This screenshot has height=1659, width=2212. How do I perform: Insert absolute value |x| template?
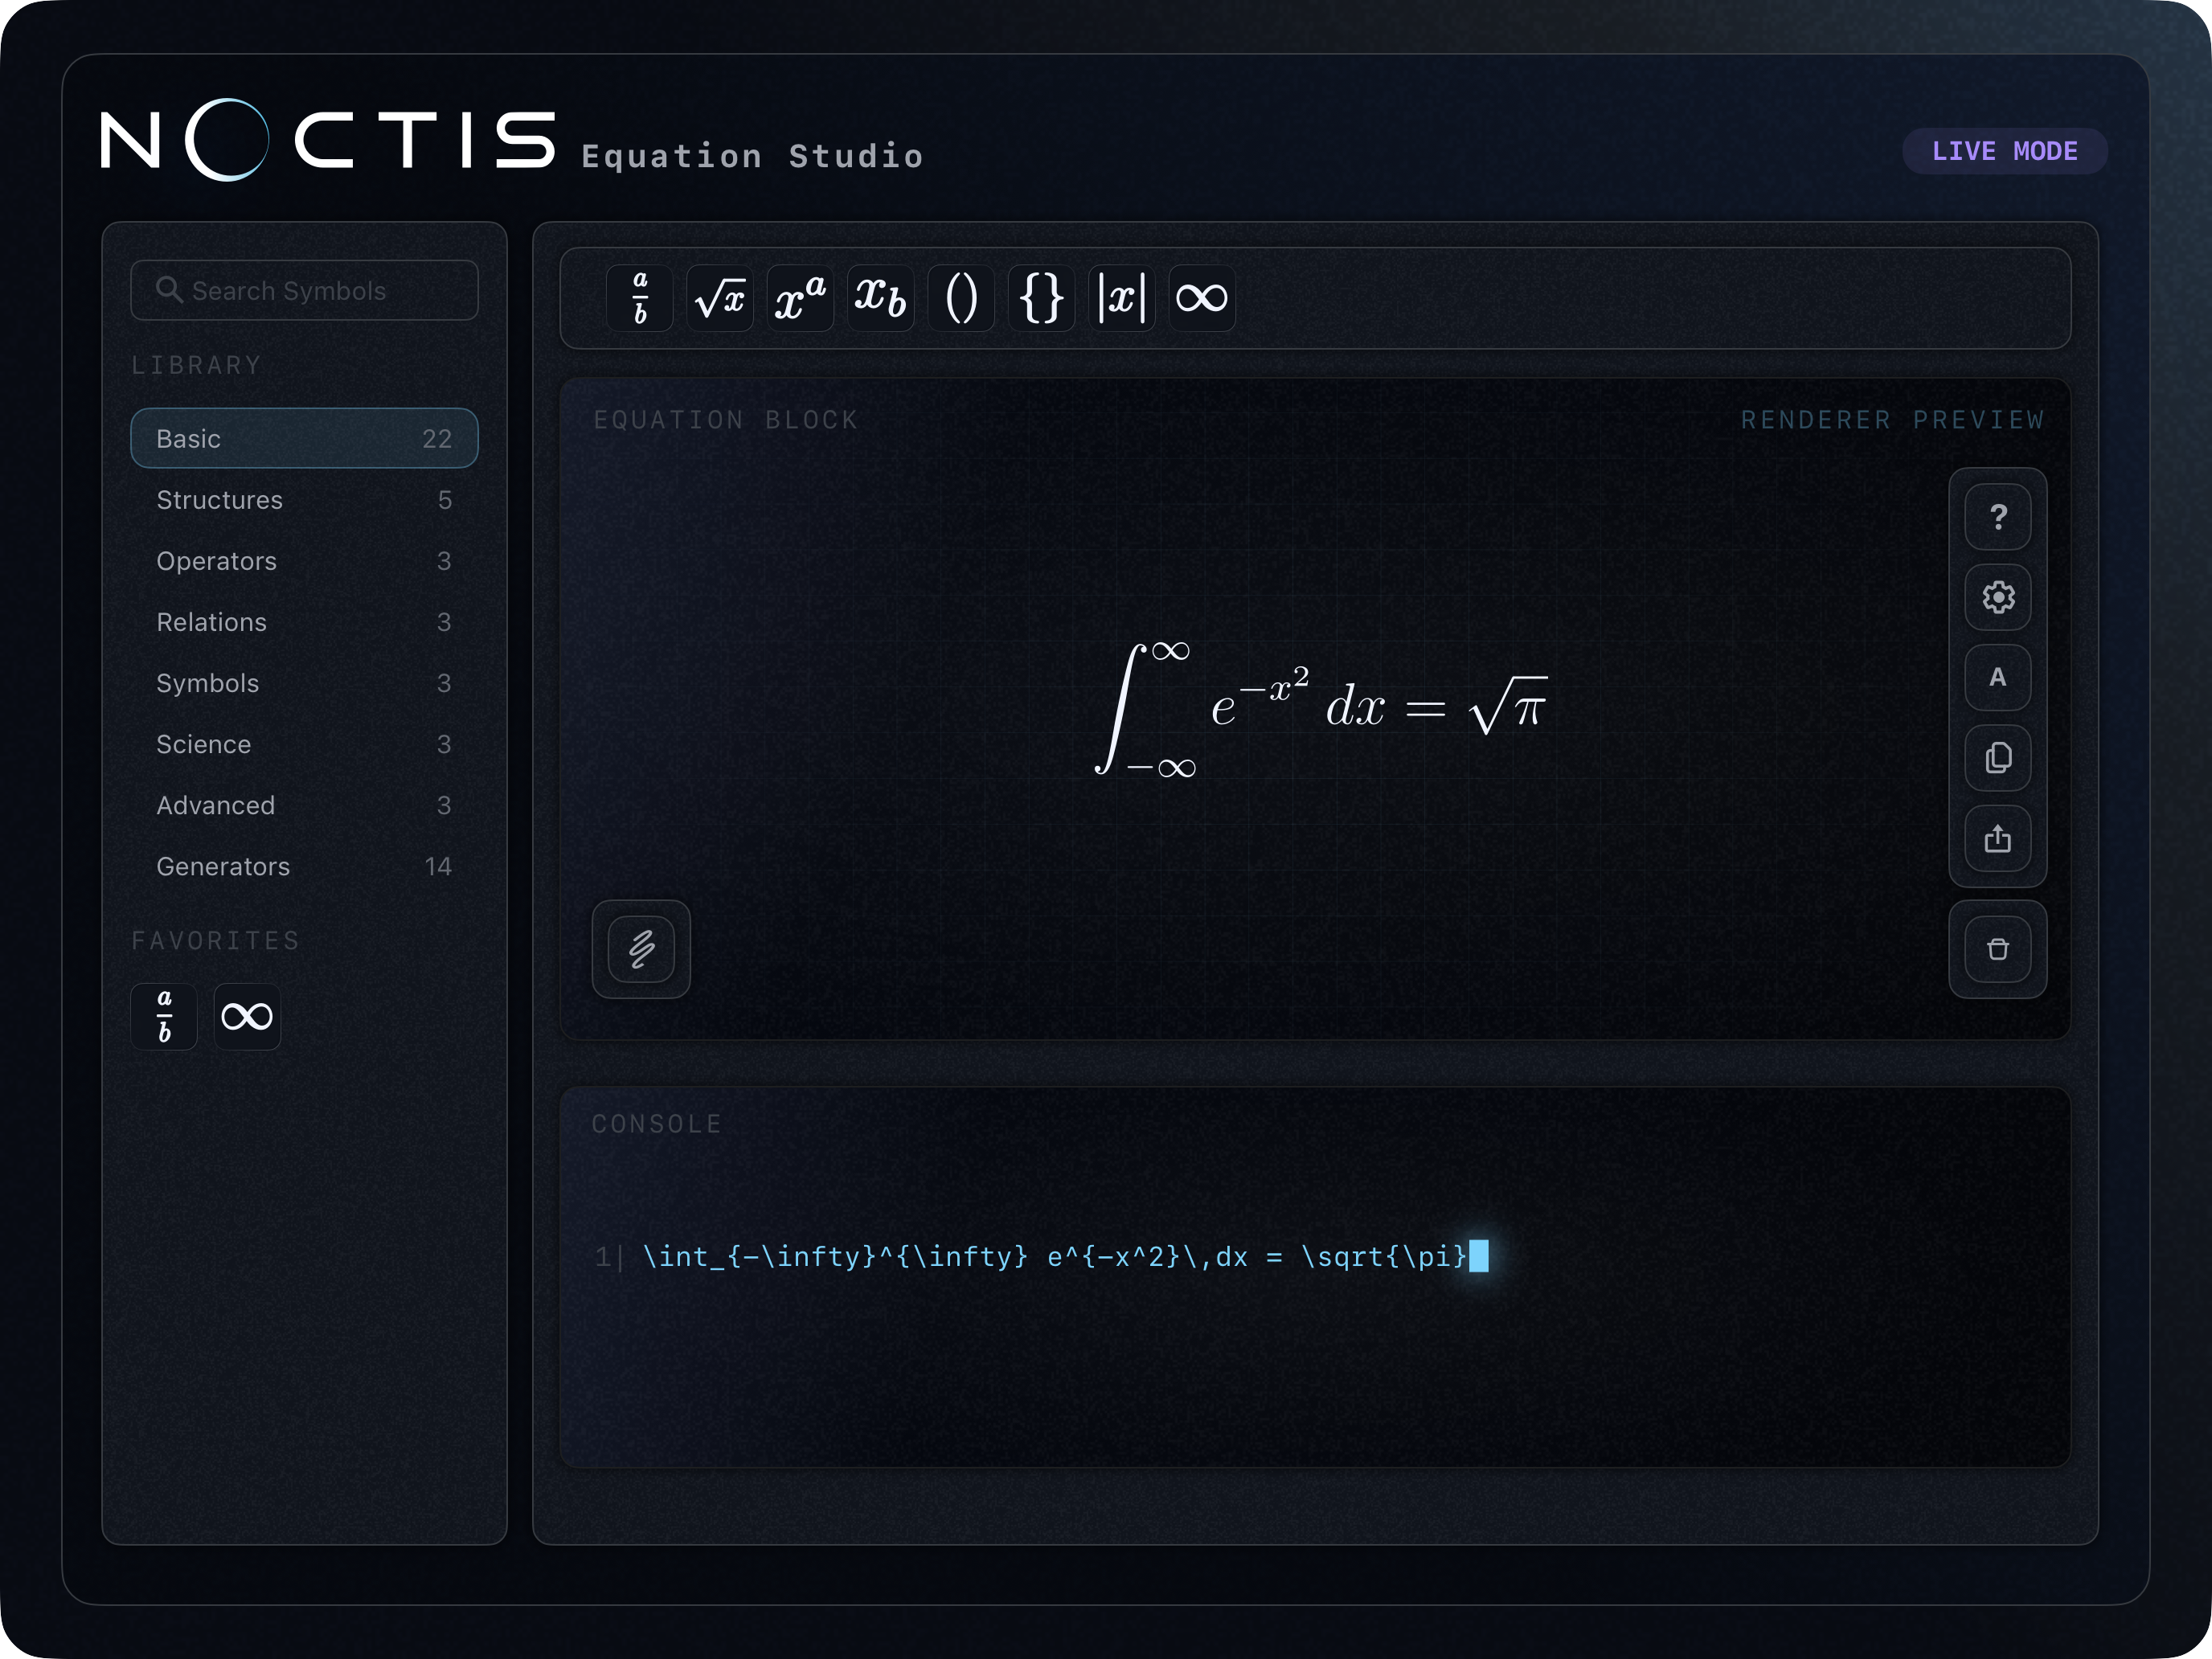point(1122,298)
